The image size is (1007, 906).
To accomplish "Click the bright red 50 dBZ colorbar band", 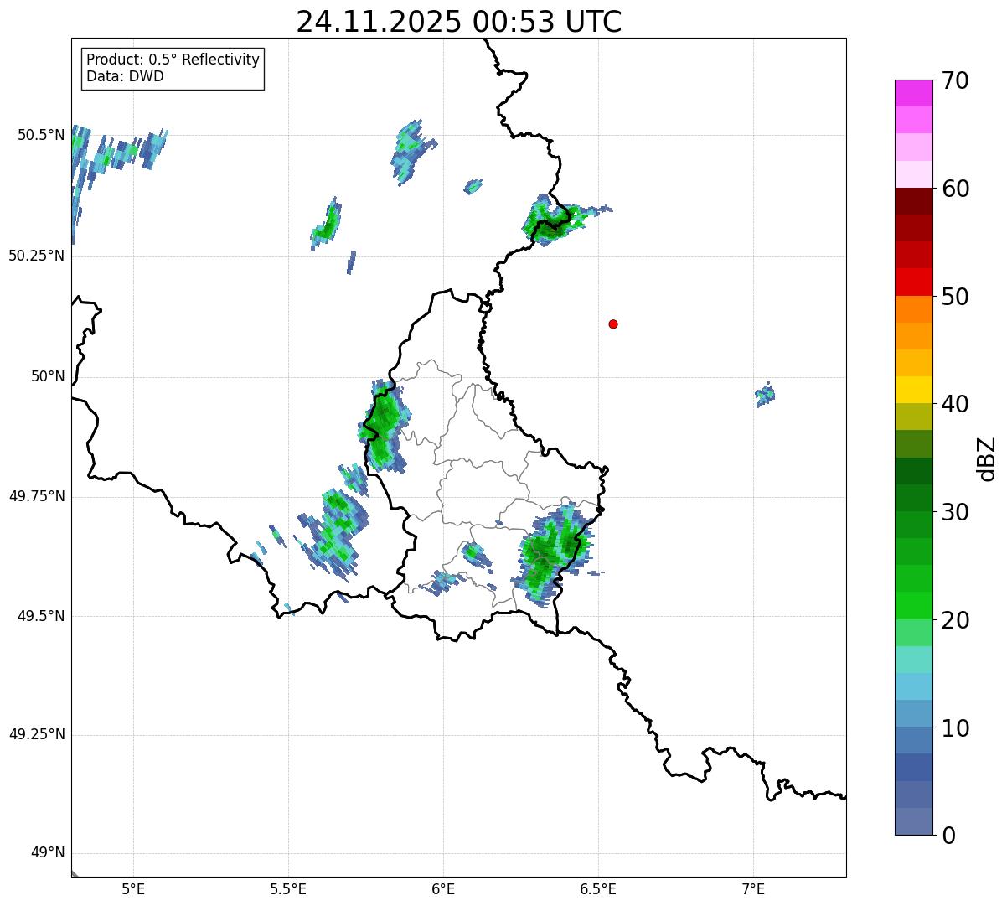I will 914,282.
